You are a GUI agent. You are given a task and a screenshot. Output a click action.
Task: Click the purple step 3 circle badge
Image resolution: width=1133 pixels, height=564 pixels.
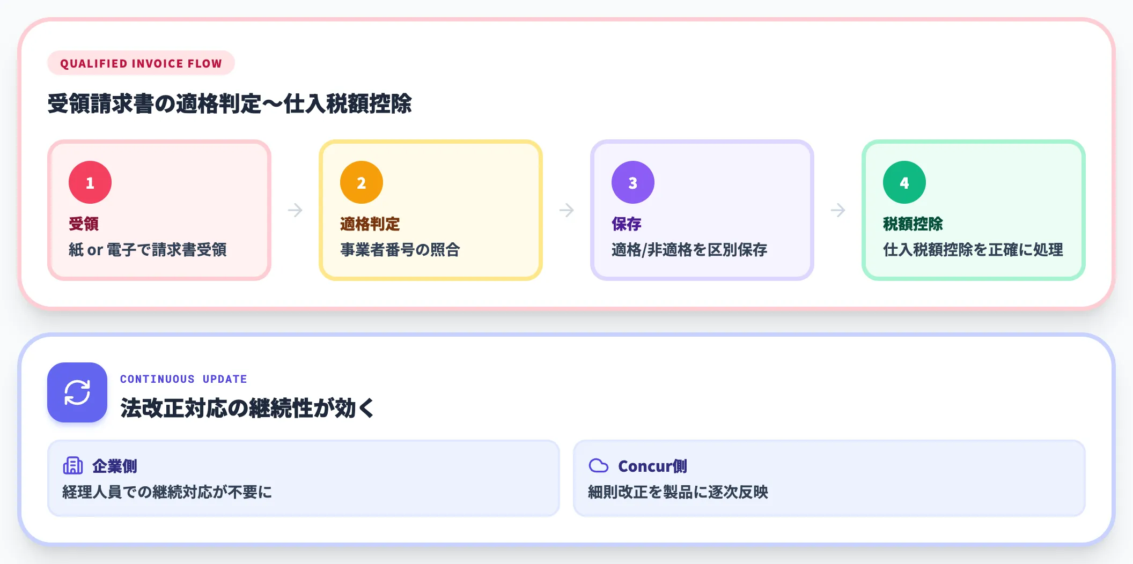click(633, 182)
